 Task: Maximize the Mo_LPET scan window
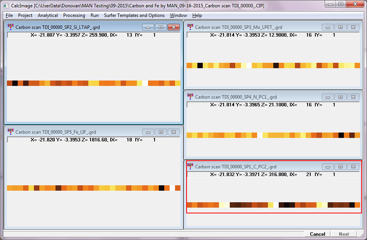[x=340, y=27]
